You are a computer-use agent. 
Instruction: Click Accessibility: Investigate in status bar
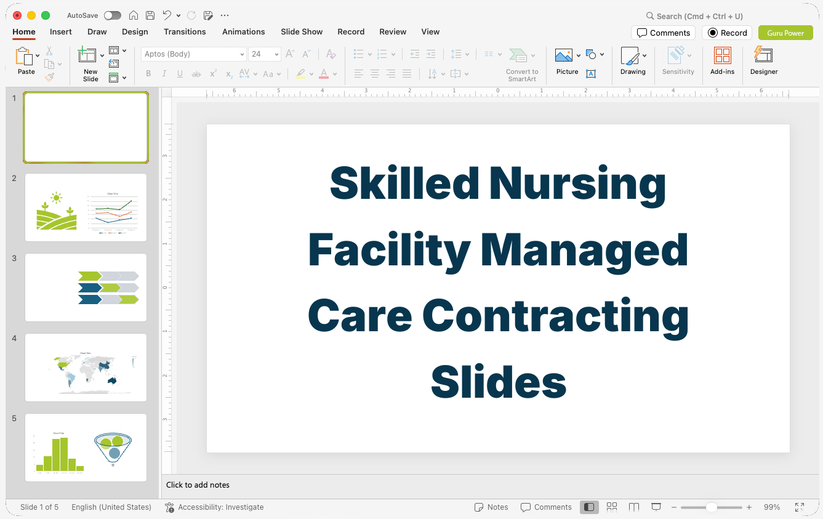214,507
